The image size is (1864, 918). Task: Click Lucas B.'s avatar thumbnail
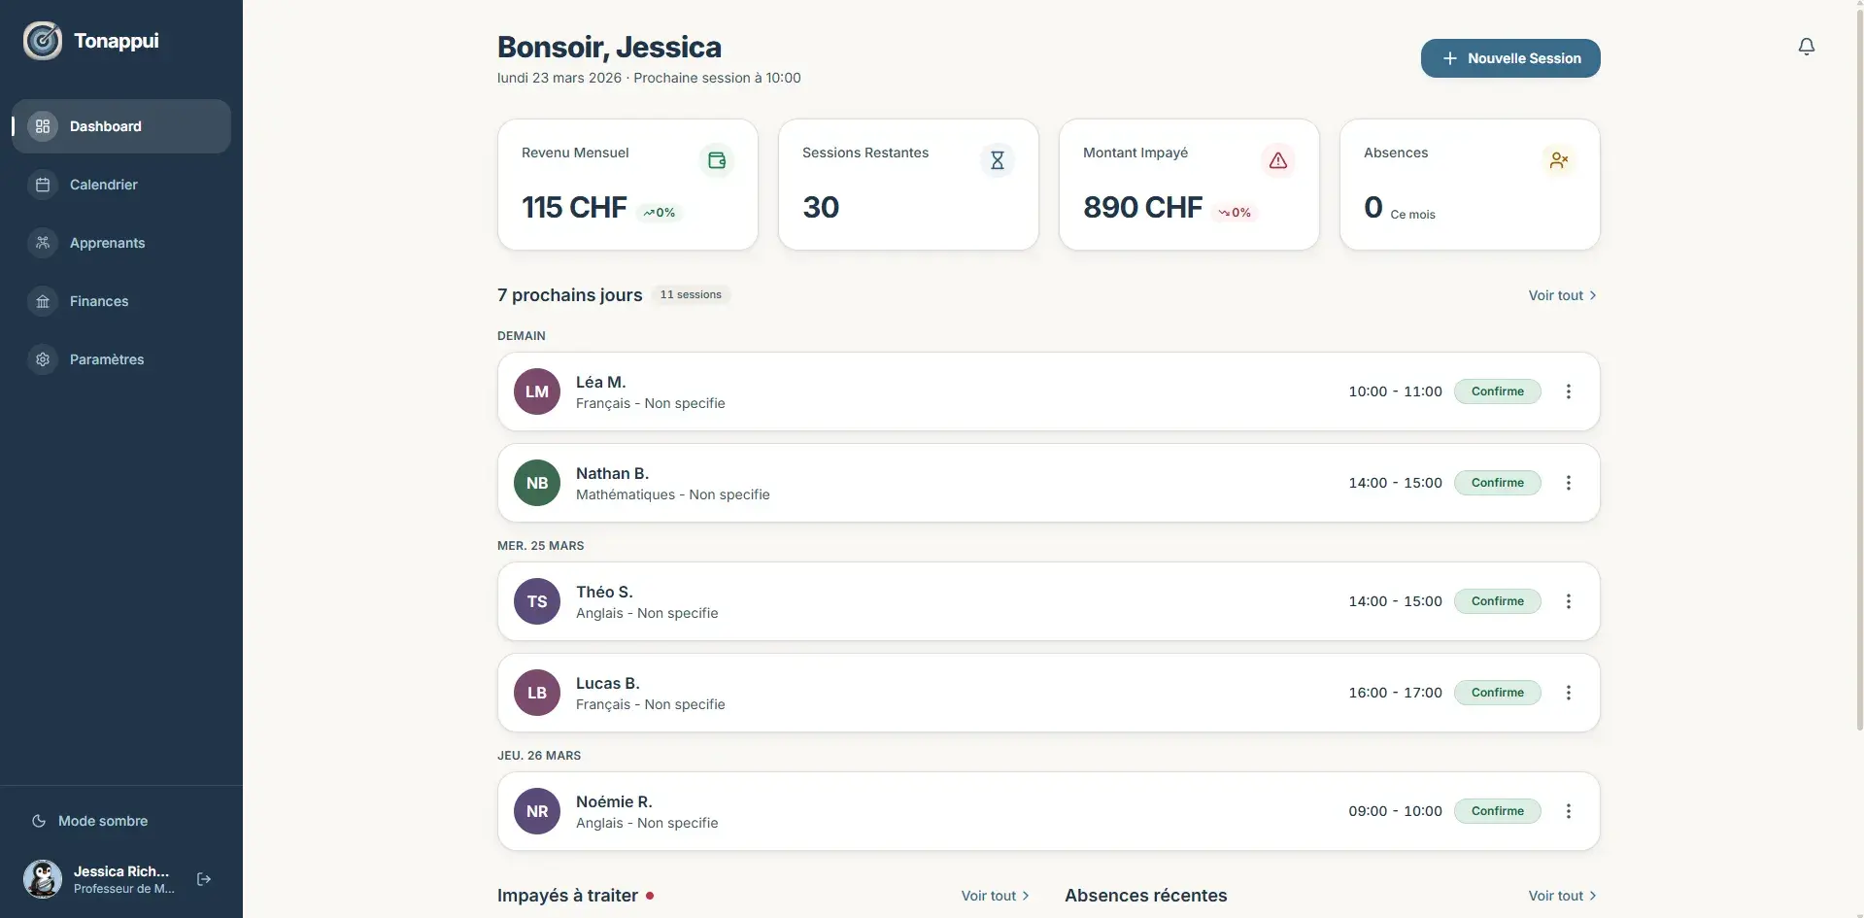(x=536, y=692)
